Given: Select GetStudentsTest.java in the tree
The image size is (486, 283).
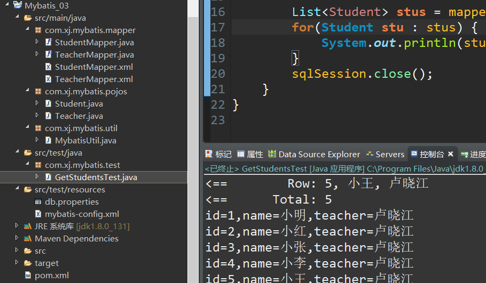Looking at the screenshot, I should [x=89, y=177].
